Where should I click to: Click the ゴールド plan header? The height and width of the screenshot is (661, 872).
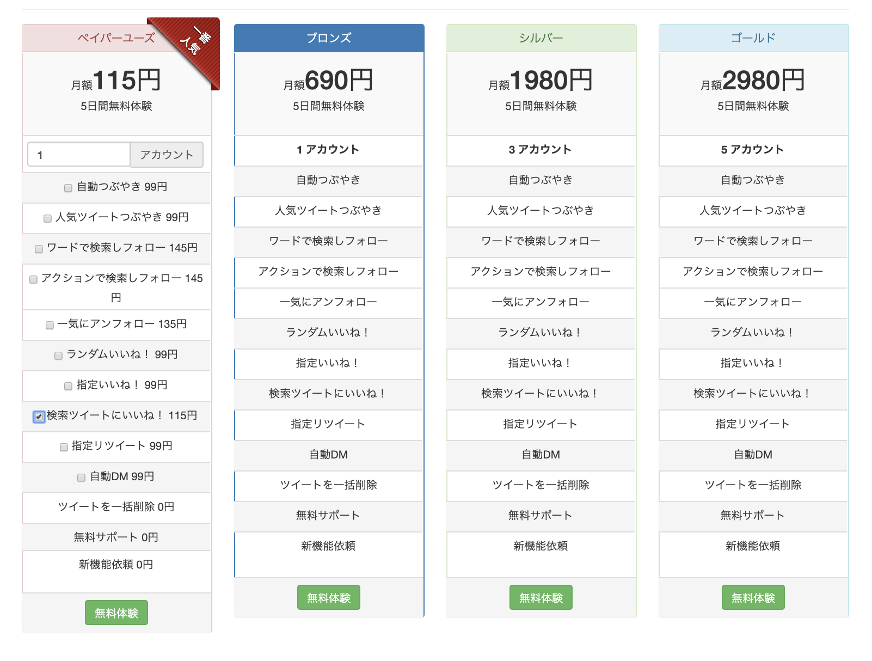(753, 38)
